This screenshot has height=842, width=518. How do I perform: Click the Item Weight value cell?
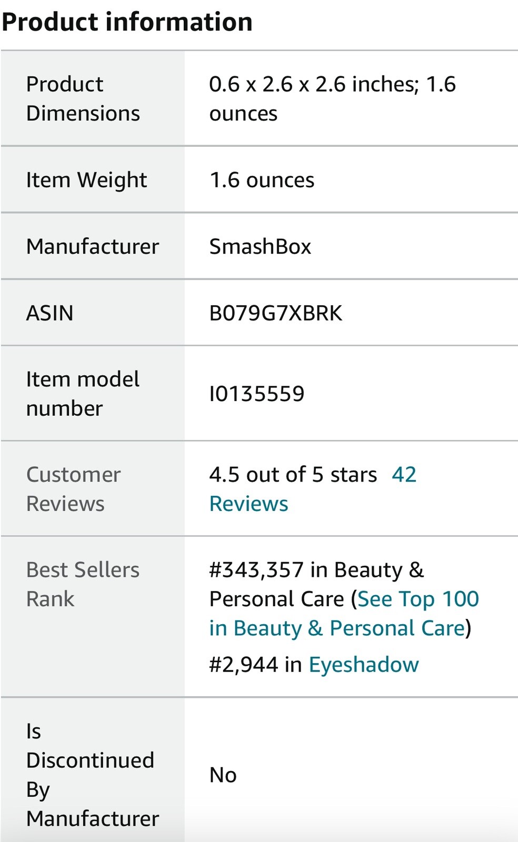pyautogui.click(x=262, y=180)
